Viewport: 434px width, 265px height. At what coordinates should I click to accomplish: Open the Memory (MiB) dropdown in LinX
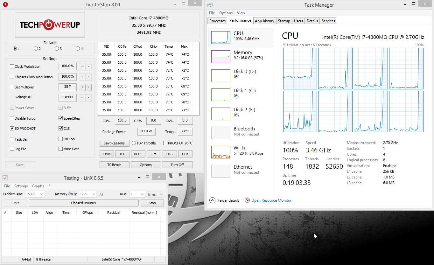[87, 194]
